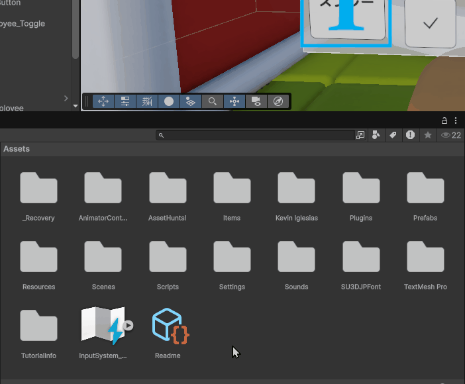
Task: Click the Search by Import Log Type icon
Action: [411, 135]
